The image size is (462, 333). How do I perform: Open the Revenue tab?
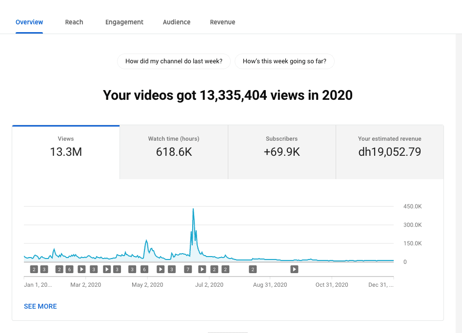pos(222,22)
